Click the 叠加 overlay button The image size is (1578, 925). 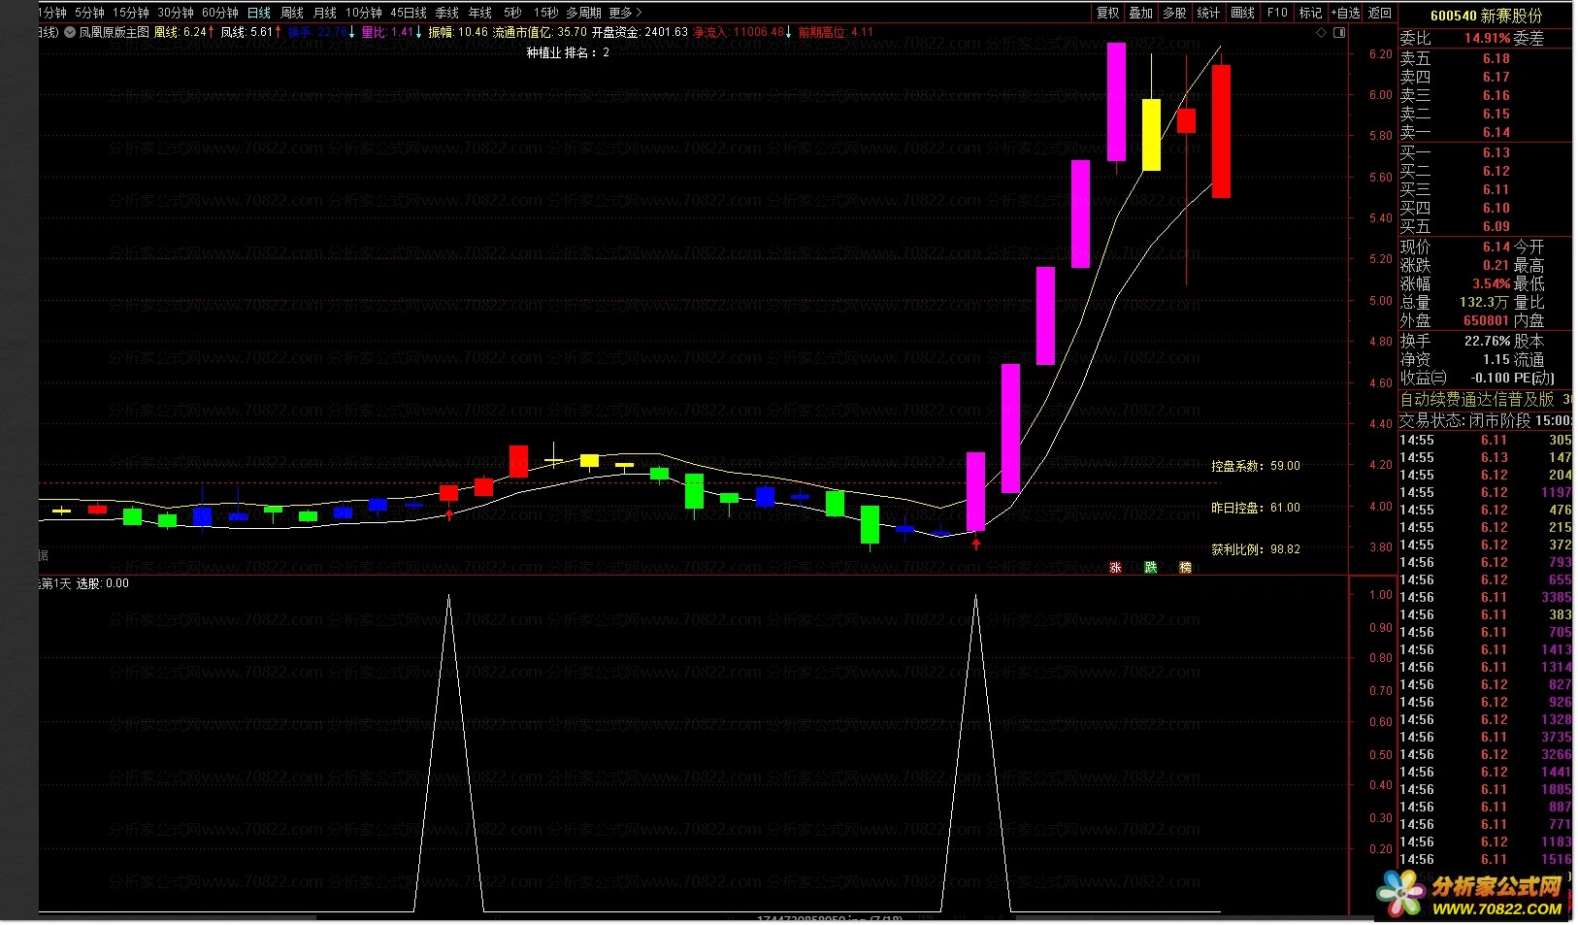pos(1141,13)
